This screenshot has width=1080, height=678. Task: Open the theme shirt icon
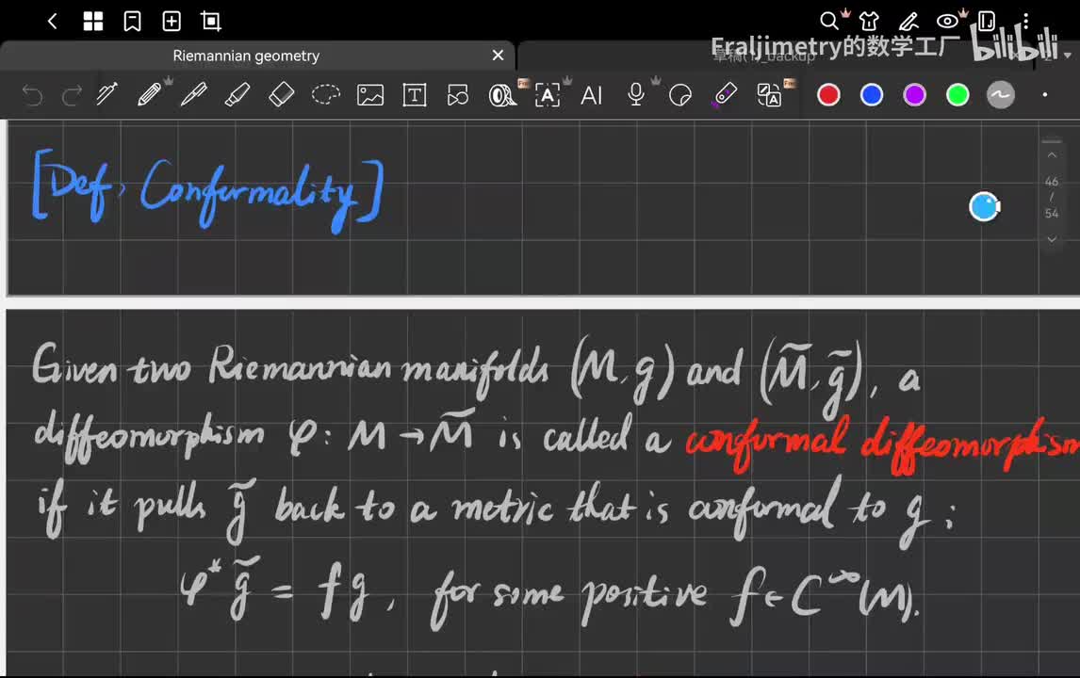point(869,22)
